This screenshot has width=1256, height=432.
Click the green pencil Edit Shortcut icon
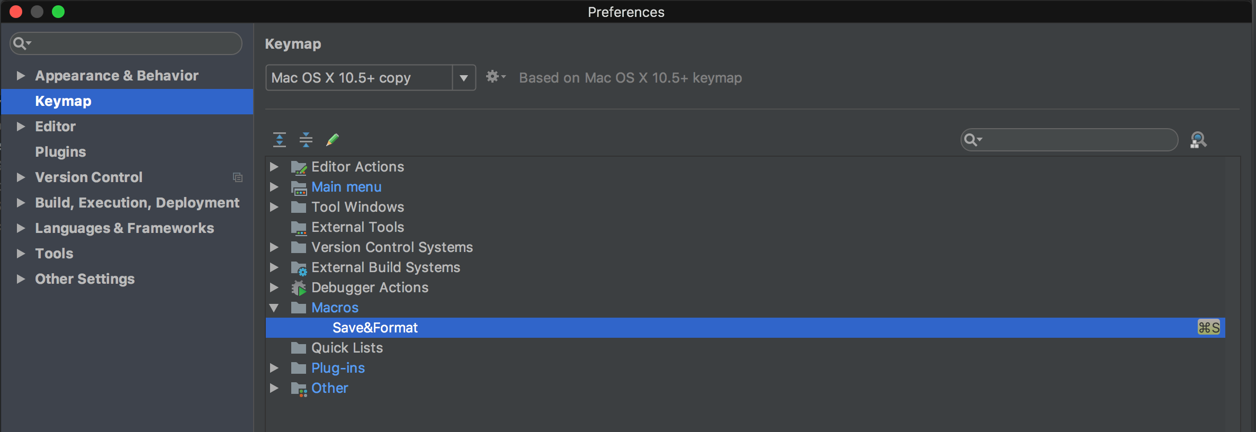[x=333, y=140]
